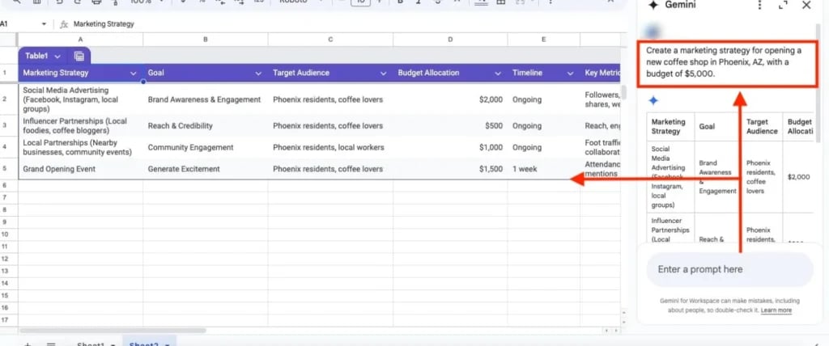Viewport: 829px width, 346px height.
Task: Click 'Timeline' header cell in sheet
Action: (x=543, y=73)
